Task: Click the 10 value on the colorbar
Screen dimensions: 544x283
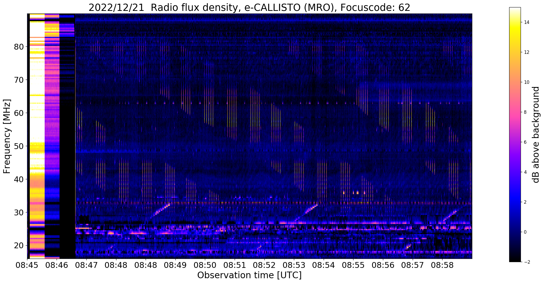Action: (526, 82)
